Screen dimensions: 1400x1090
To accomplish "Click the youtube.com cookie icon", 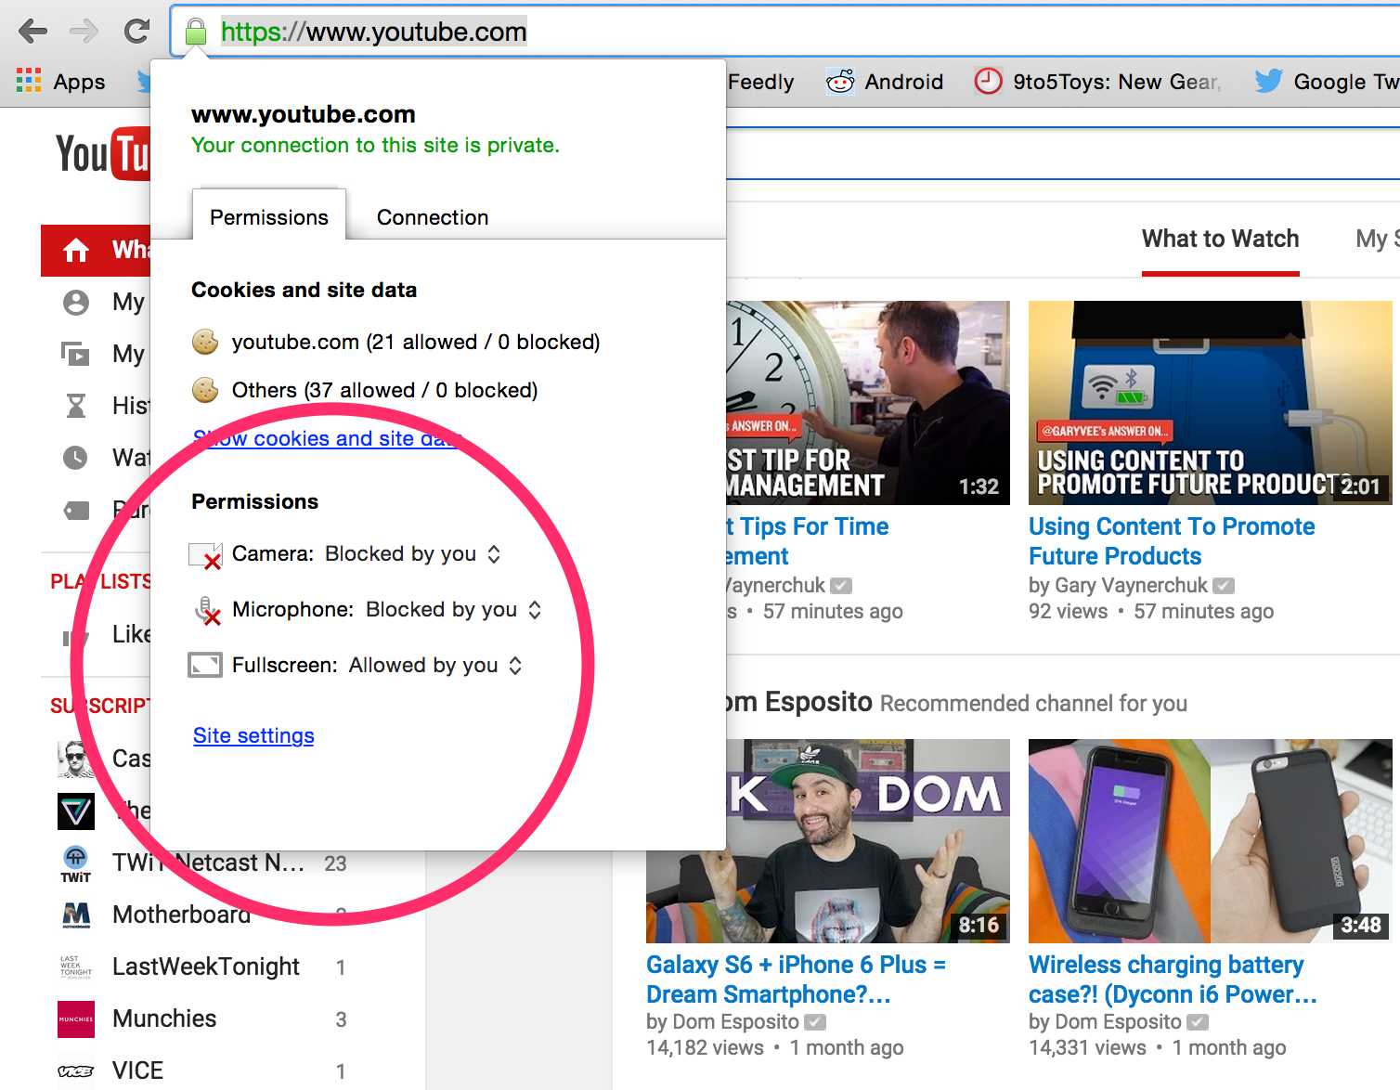I will click(205, 342).
